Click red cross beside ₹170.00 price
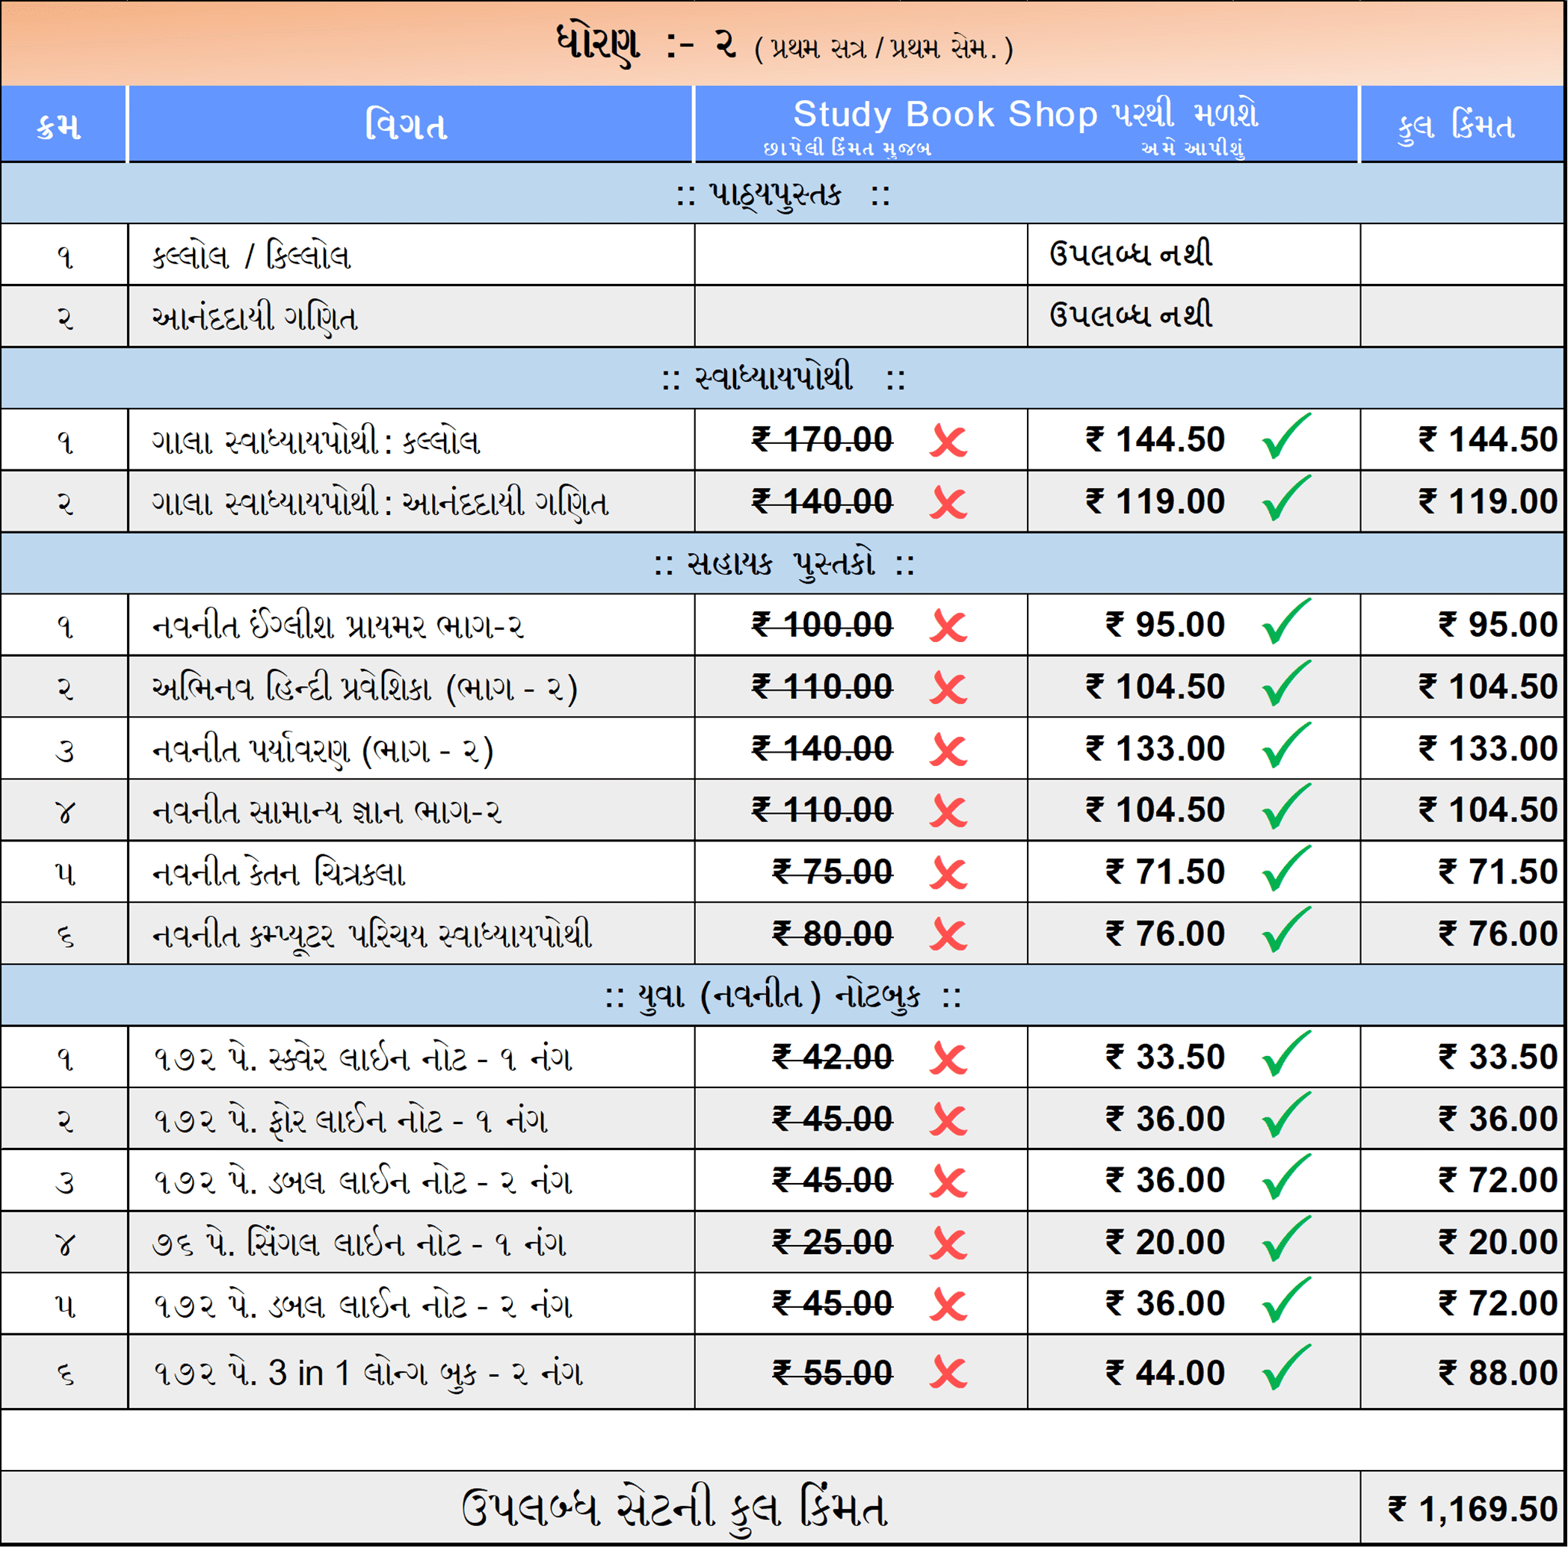Screen dimensions: 1568x1547 [948, 442]
